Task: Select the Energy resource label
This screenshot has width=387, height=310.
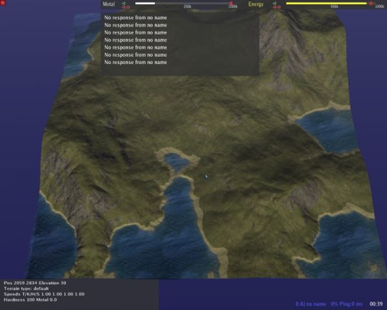Action: [x=256, y=4]
